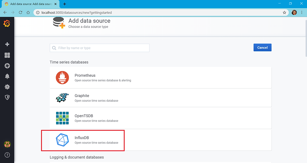Screen dimensions: 307x163
Task: Click 'Open source time series database & alerting'
Action: 103,80
